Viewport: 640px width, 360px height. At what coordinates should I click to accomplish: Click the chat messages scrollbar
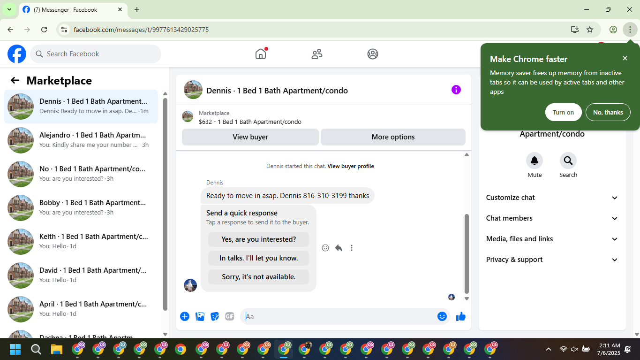[x=467, y=253]
